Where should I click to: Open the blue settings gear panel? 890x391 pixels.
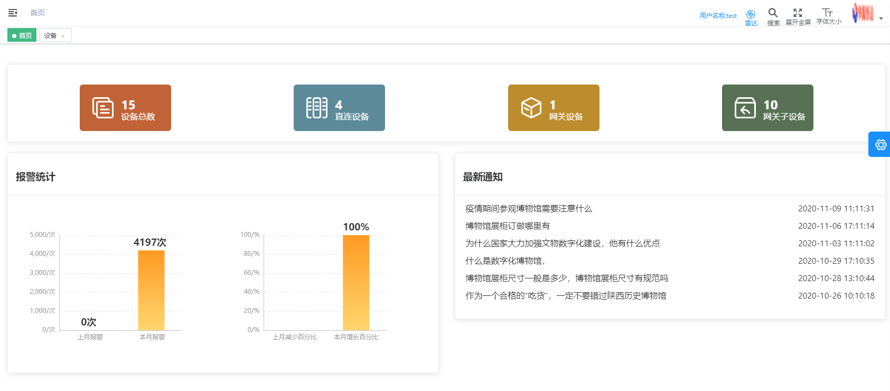coord(880,144)
